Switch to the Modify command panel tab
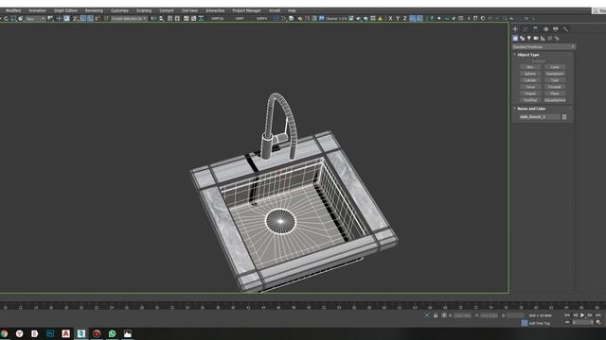The image size is (606, 340). (x=526, y=29)
